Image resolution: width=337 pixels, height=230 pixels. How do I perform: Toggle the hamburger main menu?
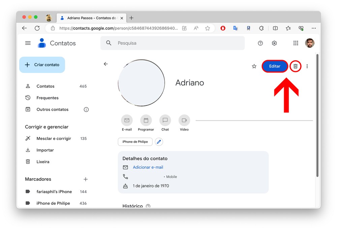pos(28,43)
